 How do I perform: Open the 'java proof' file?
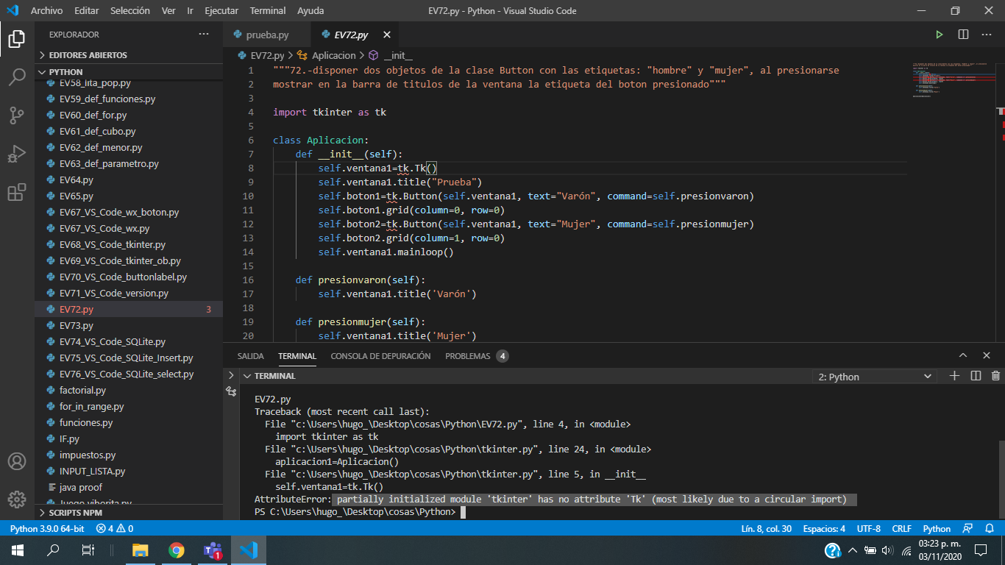129,487
